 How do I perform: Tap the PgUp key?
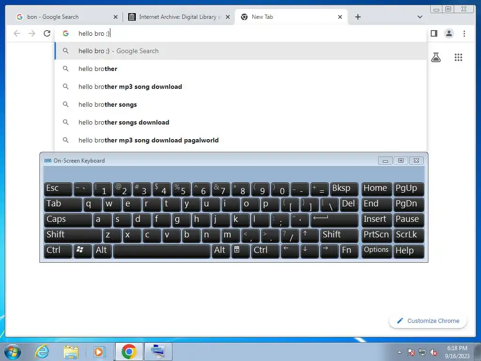[409, 189]
